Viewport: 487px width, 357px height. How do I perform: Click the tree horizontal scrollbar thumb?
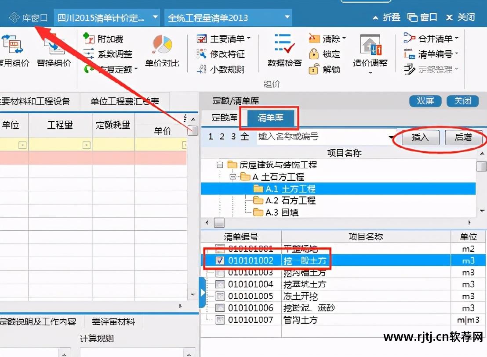click(x=219, y=223)
